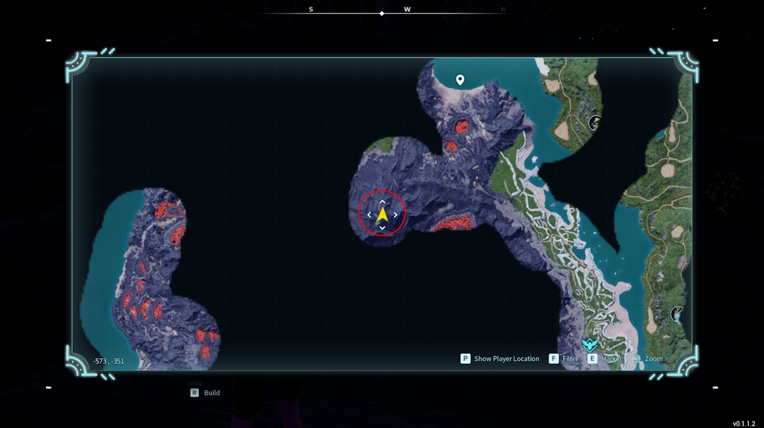Click the left chevron beside player arrow

369,215
